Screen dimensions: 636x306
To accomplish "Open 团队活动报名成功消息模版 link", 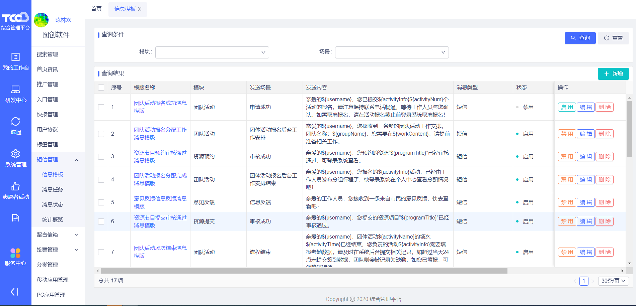I will [x=160, y=107].
